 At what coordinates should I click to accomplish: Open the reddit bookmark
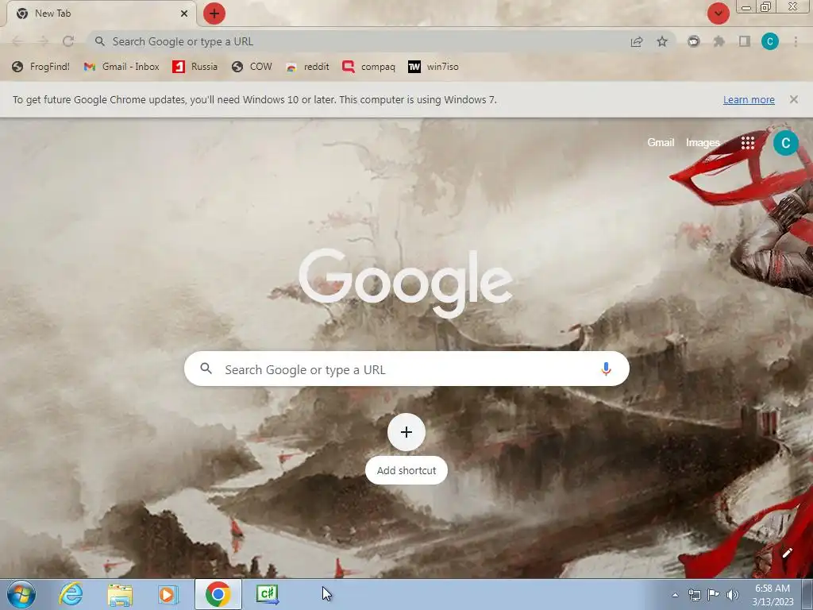[x=307, y=67]
